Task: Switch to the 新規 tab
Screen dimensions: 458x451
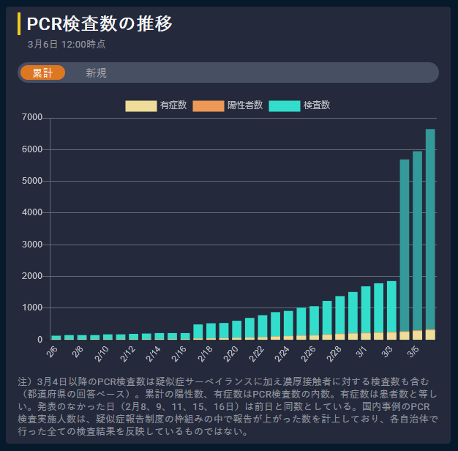Action: click(x=96, y=72)
